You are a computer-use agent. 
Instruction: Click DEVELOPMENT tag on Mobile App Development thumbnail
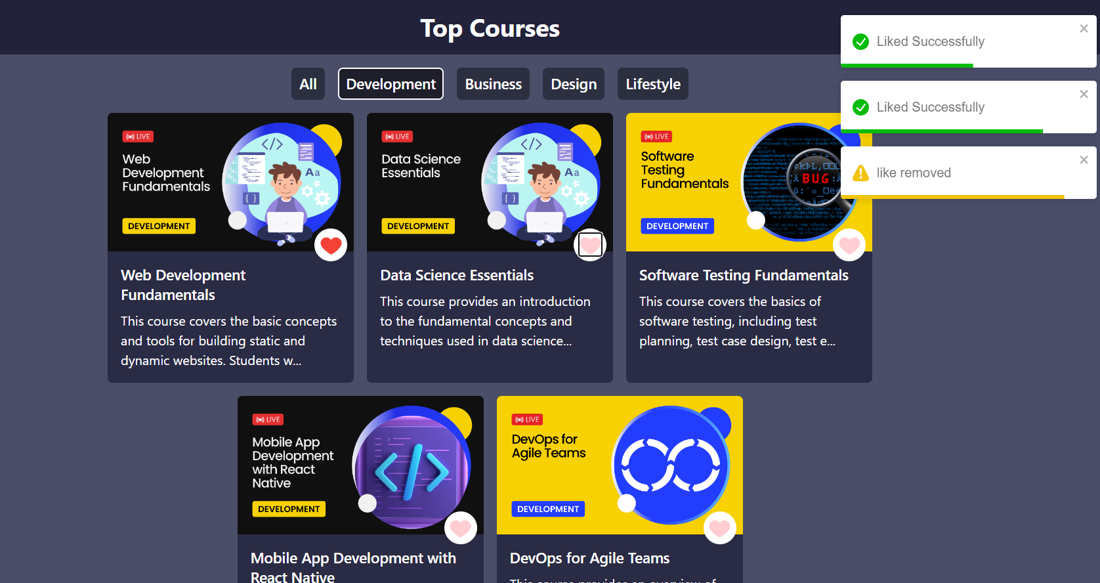coord(289,509)
